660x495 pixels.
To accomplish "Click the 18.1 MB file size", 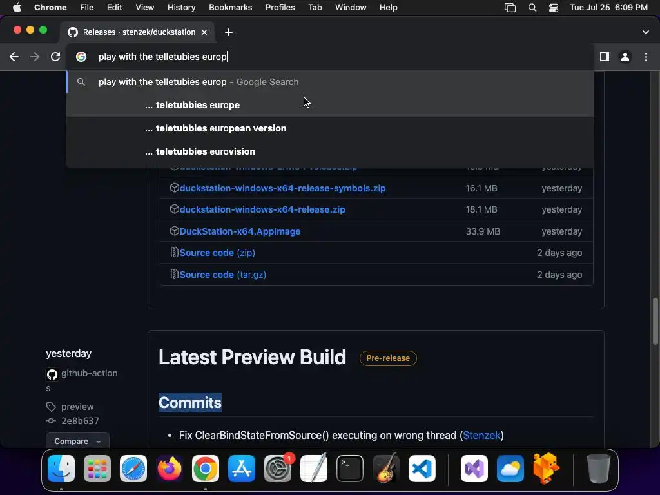I will 481,209.
